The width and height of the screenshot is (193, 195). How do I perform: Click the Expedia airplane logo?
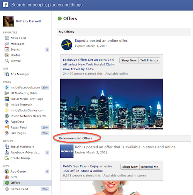pyautogui.click(x=67, y=45)
